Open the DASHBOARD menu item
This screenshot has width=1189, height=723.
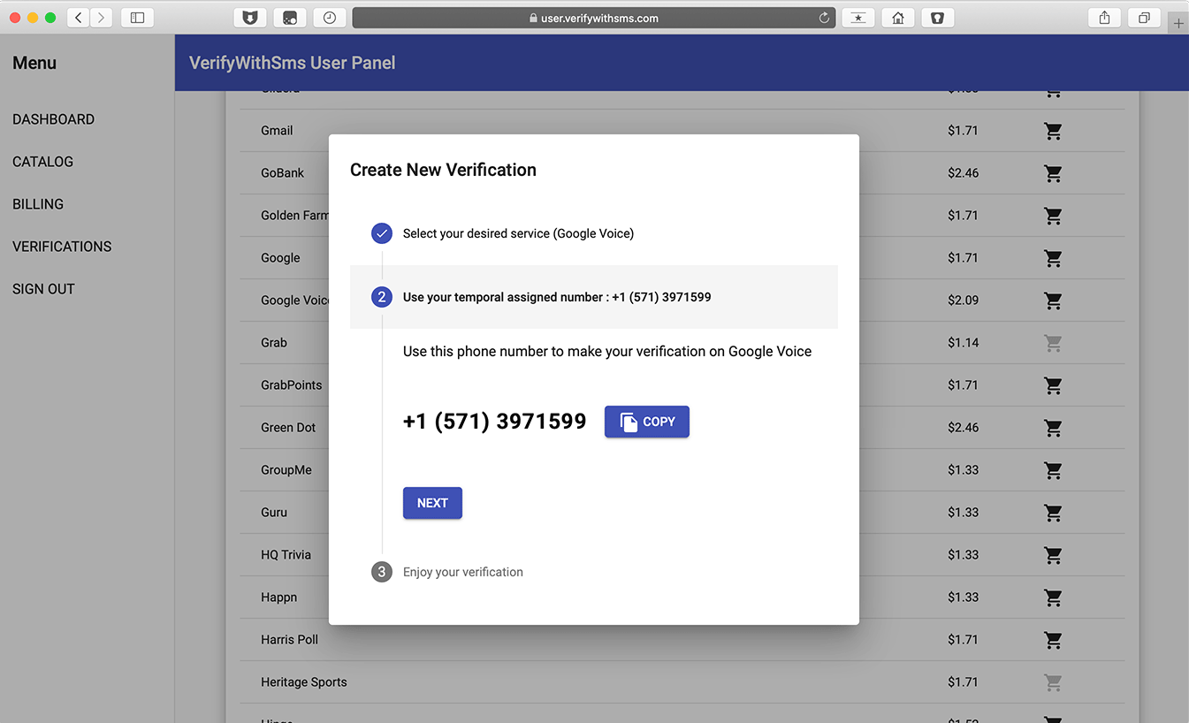pos(53,119)
